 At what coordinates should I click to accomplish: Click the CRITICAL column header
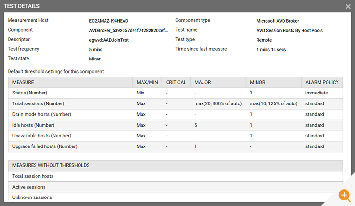pyautogui.click(x=176, y=82)
